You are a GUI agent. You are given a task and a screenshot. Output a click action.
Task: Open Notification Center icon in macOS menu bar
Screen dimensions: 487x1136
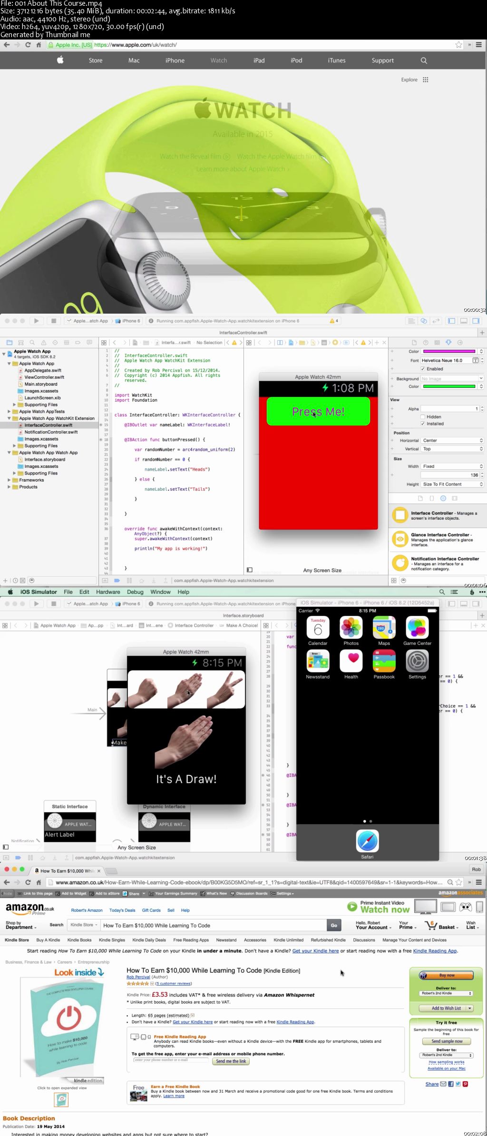click(454, 592)
